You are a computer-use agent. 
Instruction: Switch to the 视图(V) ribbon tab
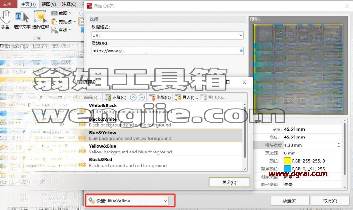(x=49, y=4)
